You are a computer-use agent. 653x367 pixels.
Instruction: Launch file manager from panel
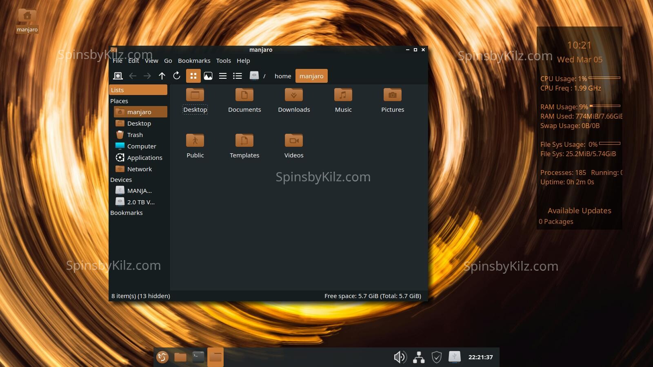click(180, 357)
